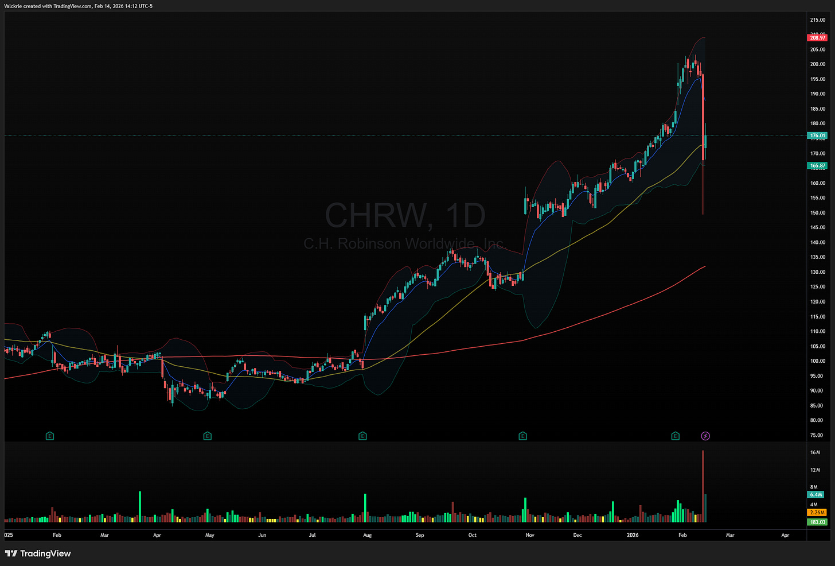Click the 12M volume axis value
Screen dimensions: 835x566
click(815, 470)
